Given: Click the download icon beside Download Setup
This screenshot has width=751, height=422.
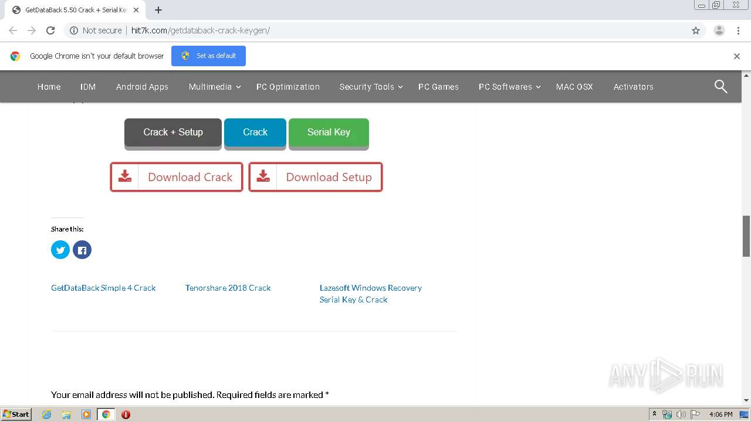Looking at the screenshot, I should (x=263, y=177).
